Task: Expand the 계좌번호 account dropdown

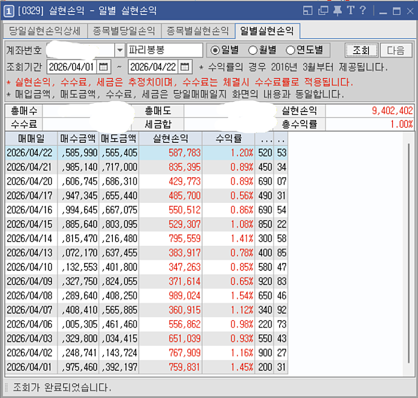Action: click(120, 50)
